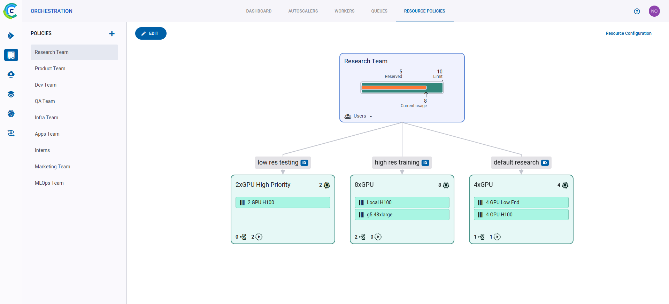This screenshot has width=669, height=304.
Task: Open the datasets layers icon in sidebar
Action: (x=11, y=94)
